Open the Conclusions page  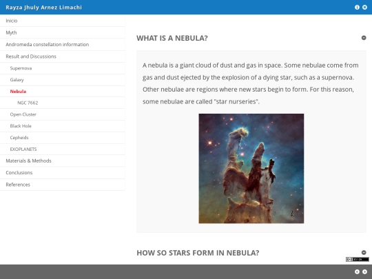pyautogui.click(x=63, y=173)
